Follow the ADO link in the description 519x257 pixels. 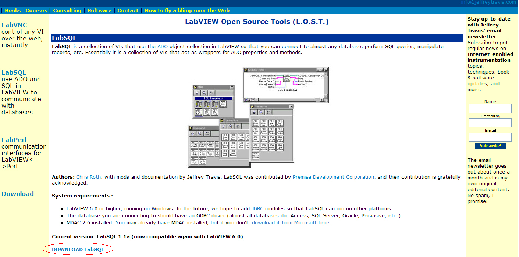162,47
